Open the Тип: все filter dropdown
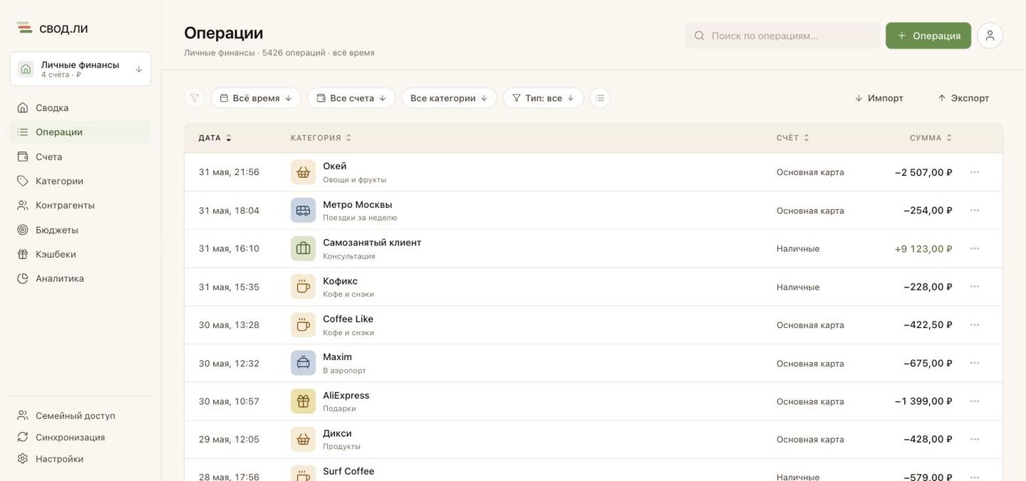This screenshot has height=481, width=1026. pyautogui.click(x=543, y=98)
